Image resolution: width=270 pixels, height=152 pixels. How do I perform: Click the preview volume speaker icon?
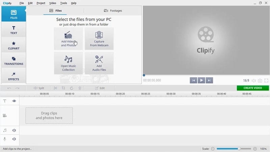point(254,80)
